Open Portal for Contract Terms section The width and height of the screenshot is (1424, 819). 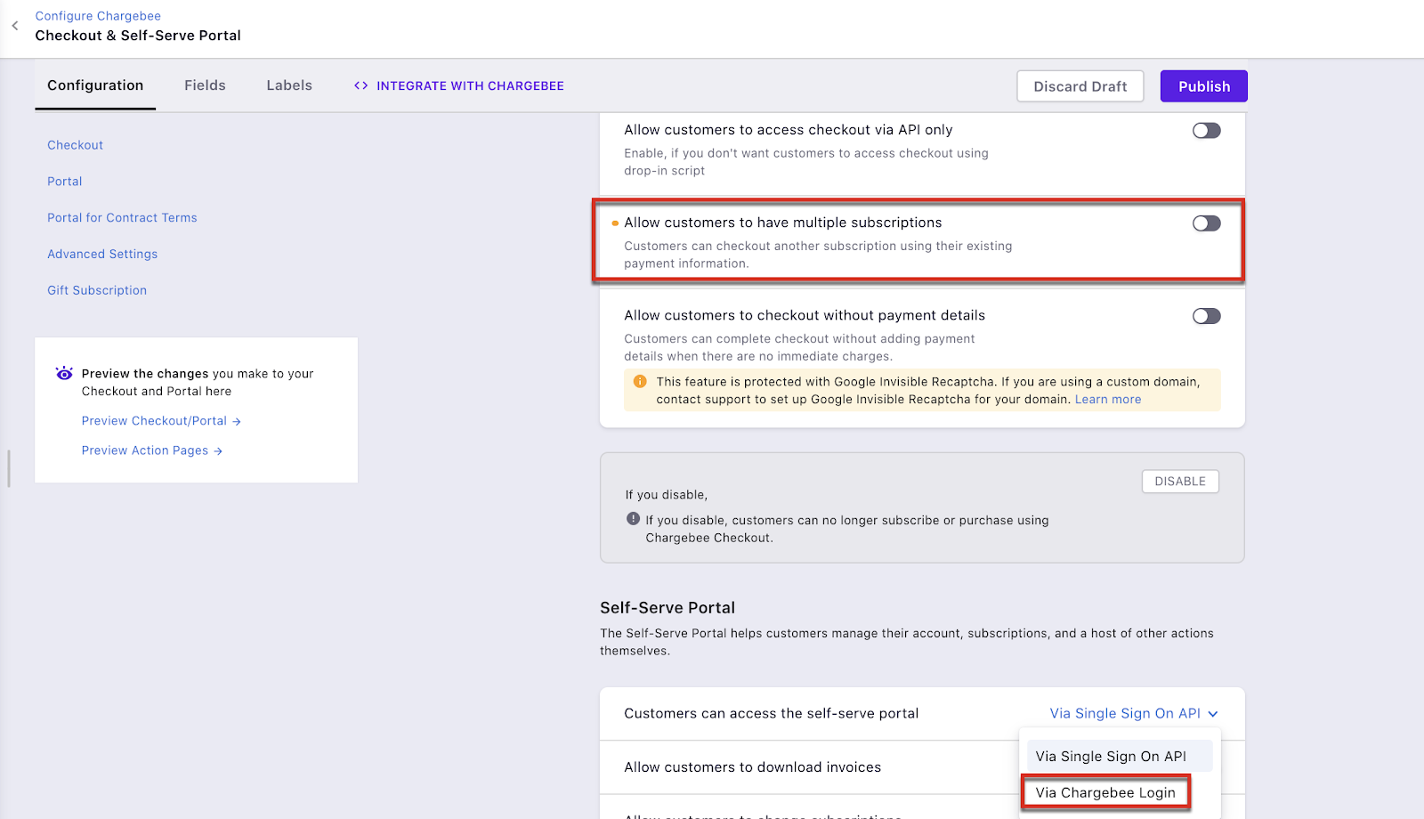pyautogui.click(x=122, y=218)
